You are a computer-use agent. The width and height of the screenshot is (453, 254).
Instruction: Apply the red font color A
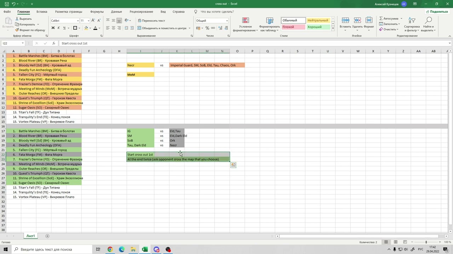(x=95, y=28)
